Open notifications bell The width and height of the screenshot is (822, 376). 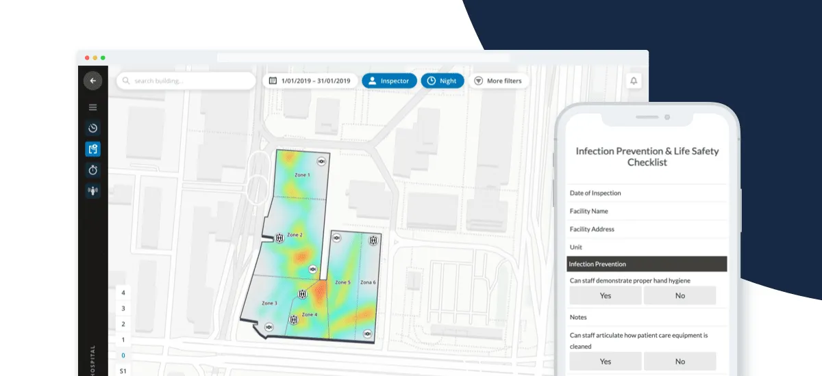634,81
